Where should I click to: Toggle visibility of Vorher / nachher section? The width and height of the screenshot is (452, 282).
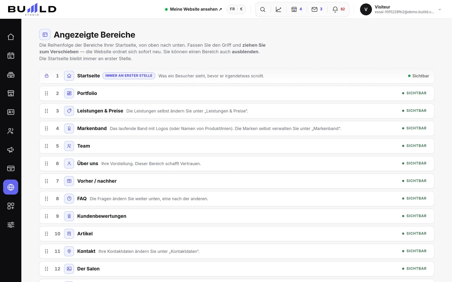[x=414, y=181]
